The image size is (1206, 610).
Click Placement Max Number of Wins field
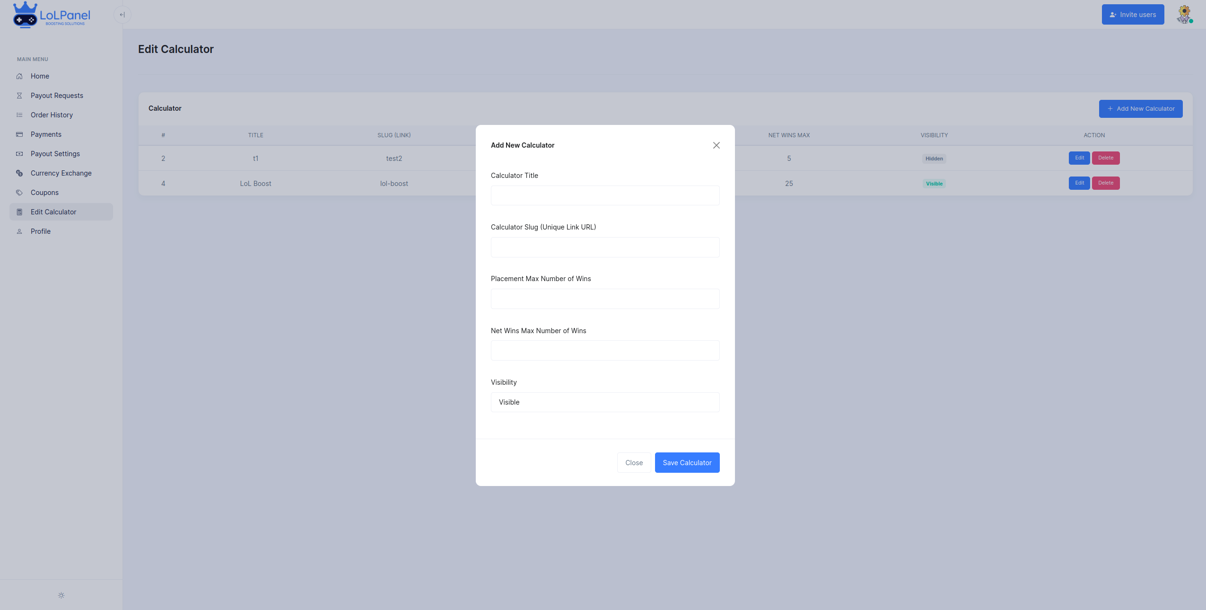tap(605, 299)
